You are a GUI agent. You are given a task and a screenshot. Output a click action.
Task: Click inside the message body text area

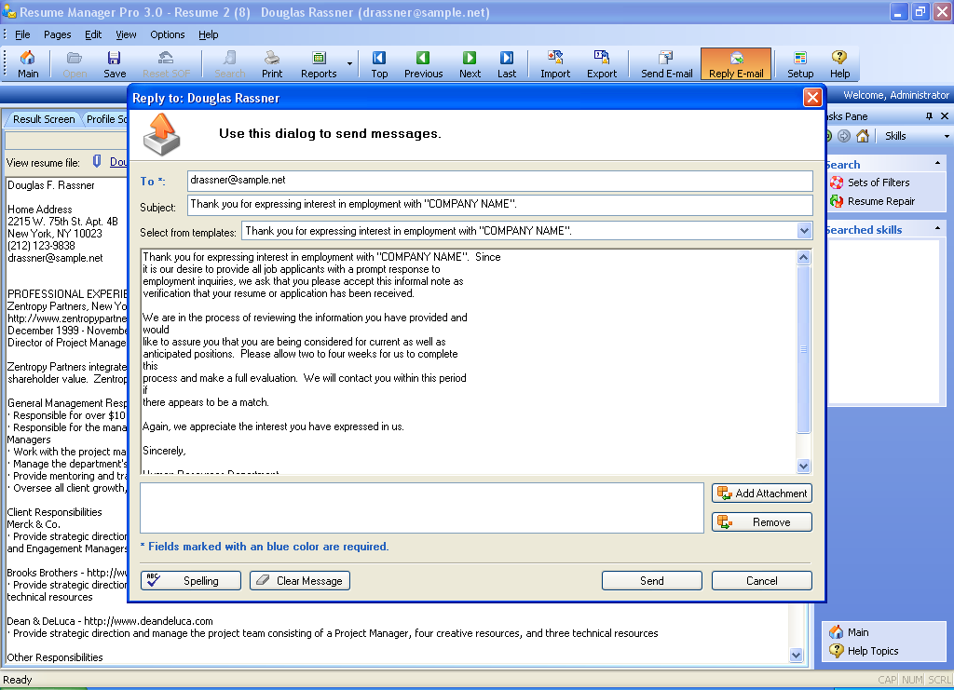pos(469,361)
